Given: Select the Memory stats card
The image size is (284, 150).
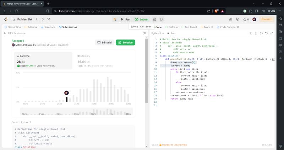Looking at the screenshot, I should tap(103, 60).
